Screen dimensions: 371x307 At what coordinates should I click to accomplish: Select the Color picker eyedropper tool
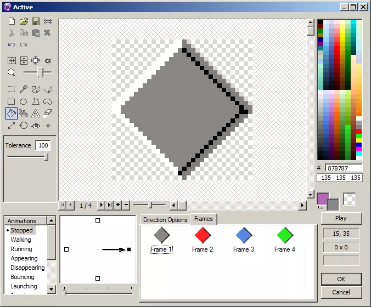click(24, 89)
